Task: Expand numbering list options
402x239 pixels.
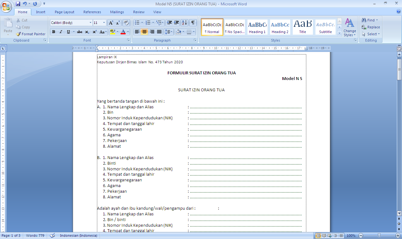Action: point(153,23)
